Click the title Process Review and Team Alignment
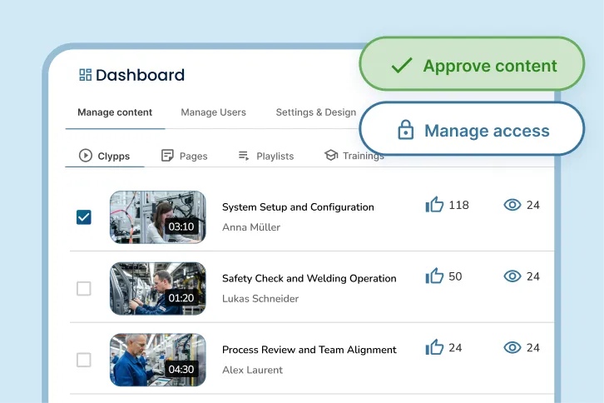The height and width of the screenshot is (403, 604). click(x=309, y=350)
